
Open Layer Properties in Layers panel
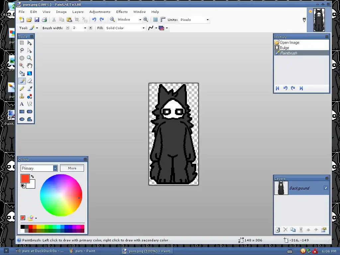pos(324,230)
